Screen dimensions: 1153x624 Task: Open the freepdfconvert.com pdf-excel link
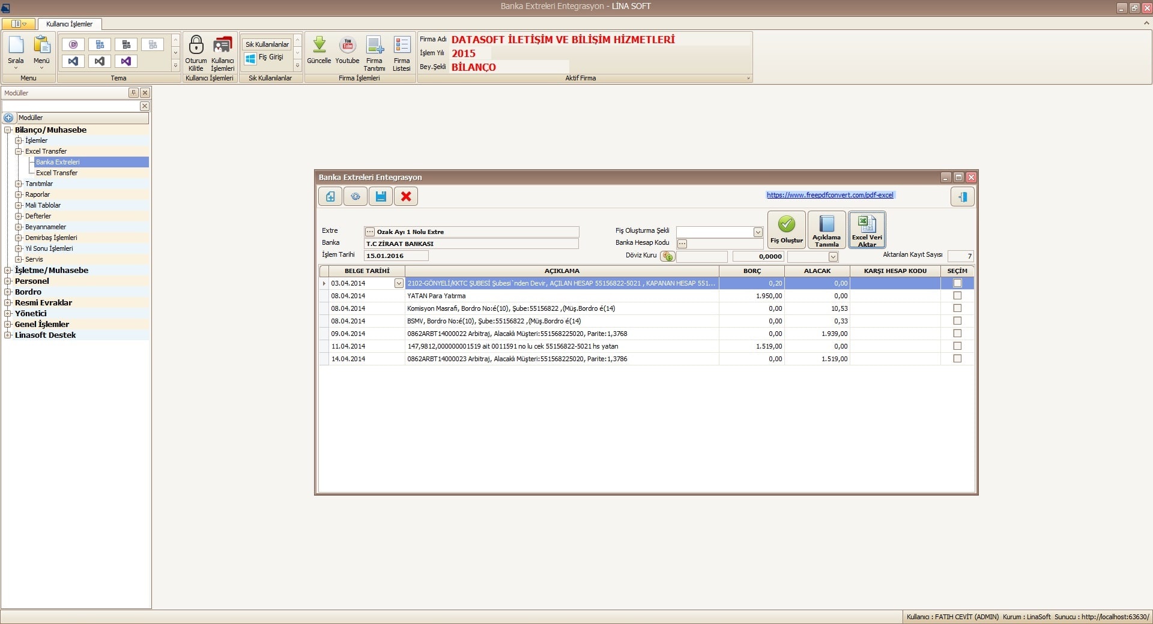pyautogui.click(x=831, y=195)
